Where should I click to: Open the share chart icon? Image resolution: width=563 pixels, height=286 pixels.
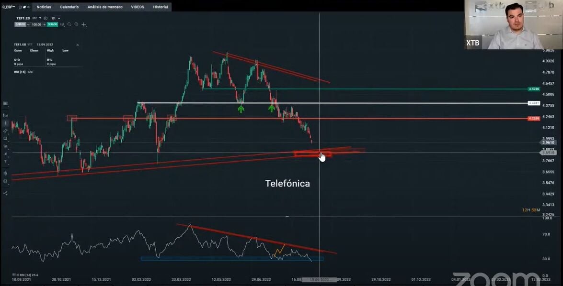pyautogui.click(x=5, y=193)
